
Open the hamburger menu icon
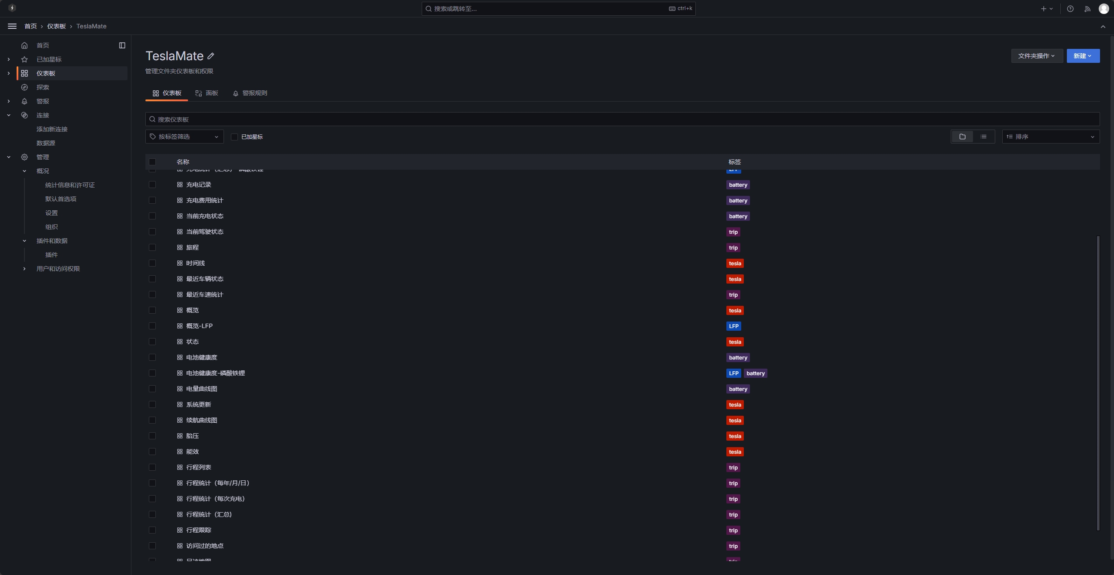click(x=12, y=26)
